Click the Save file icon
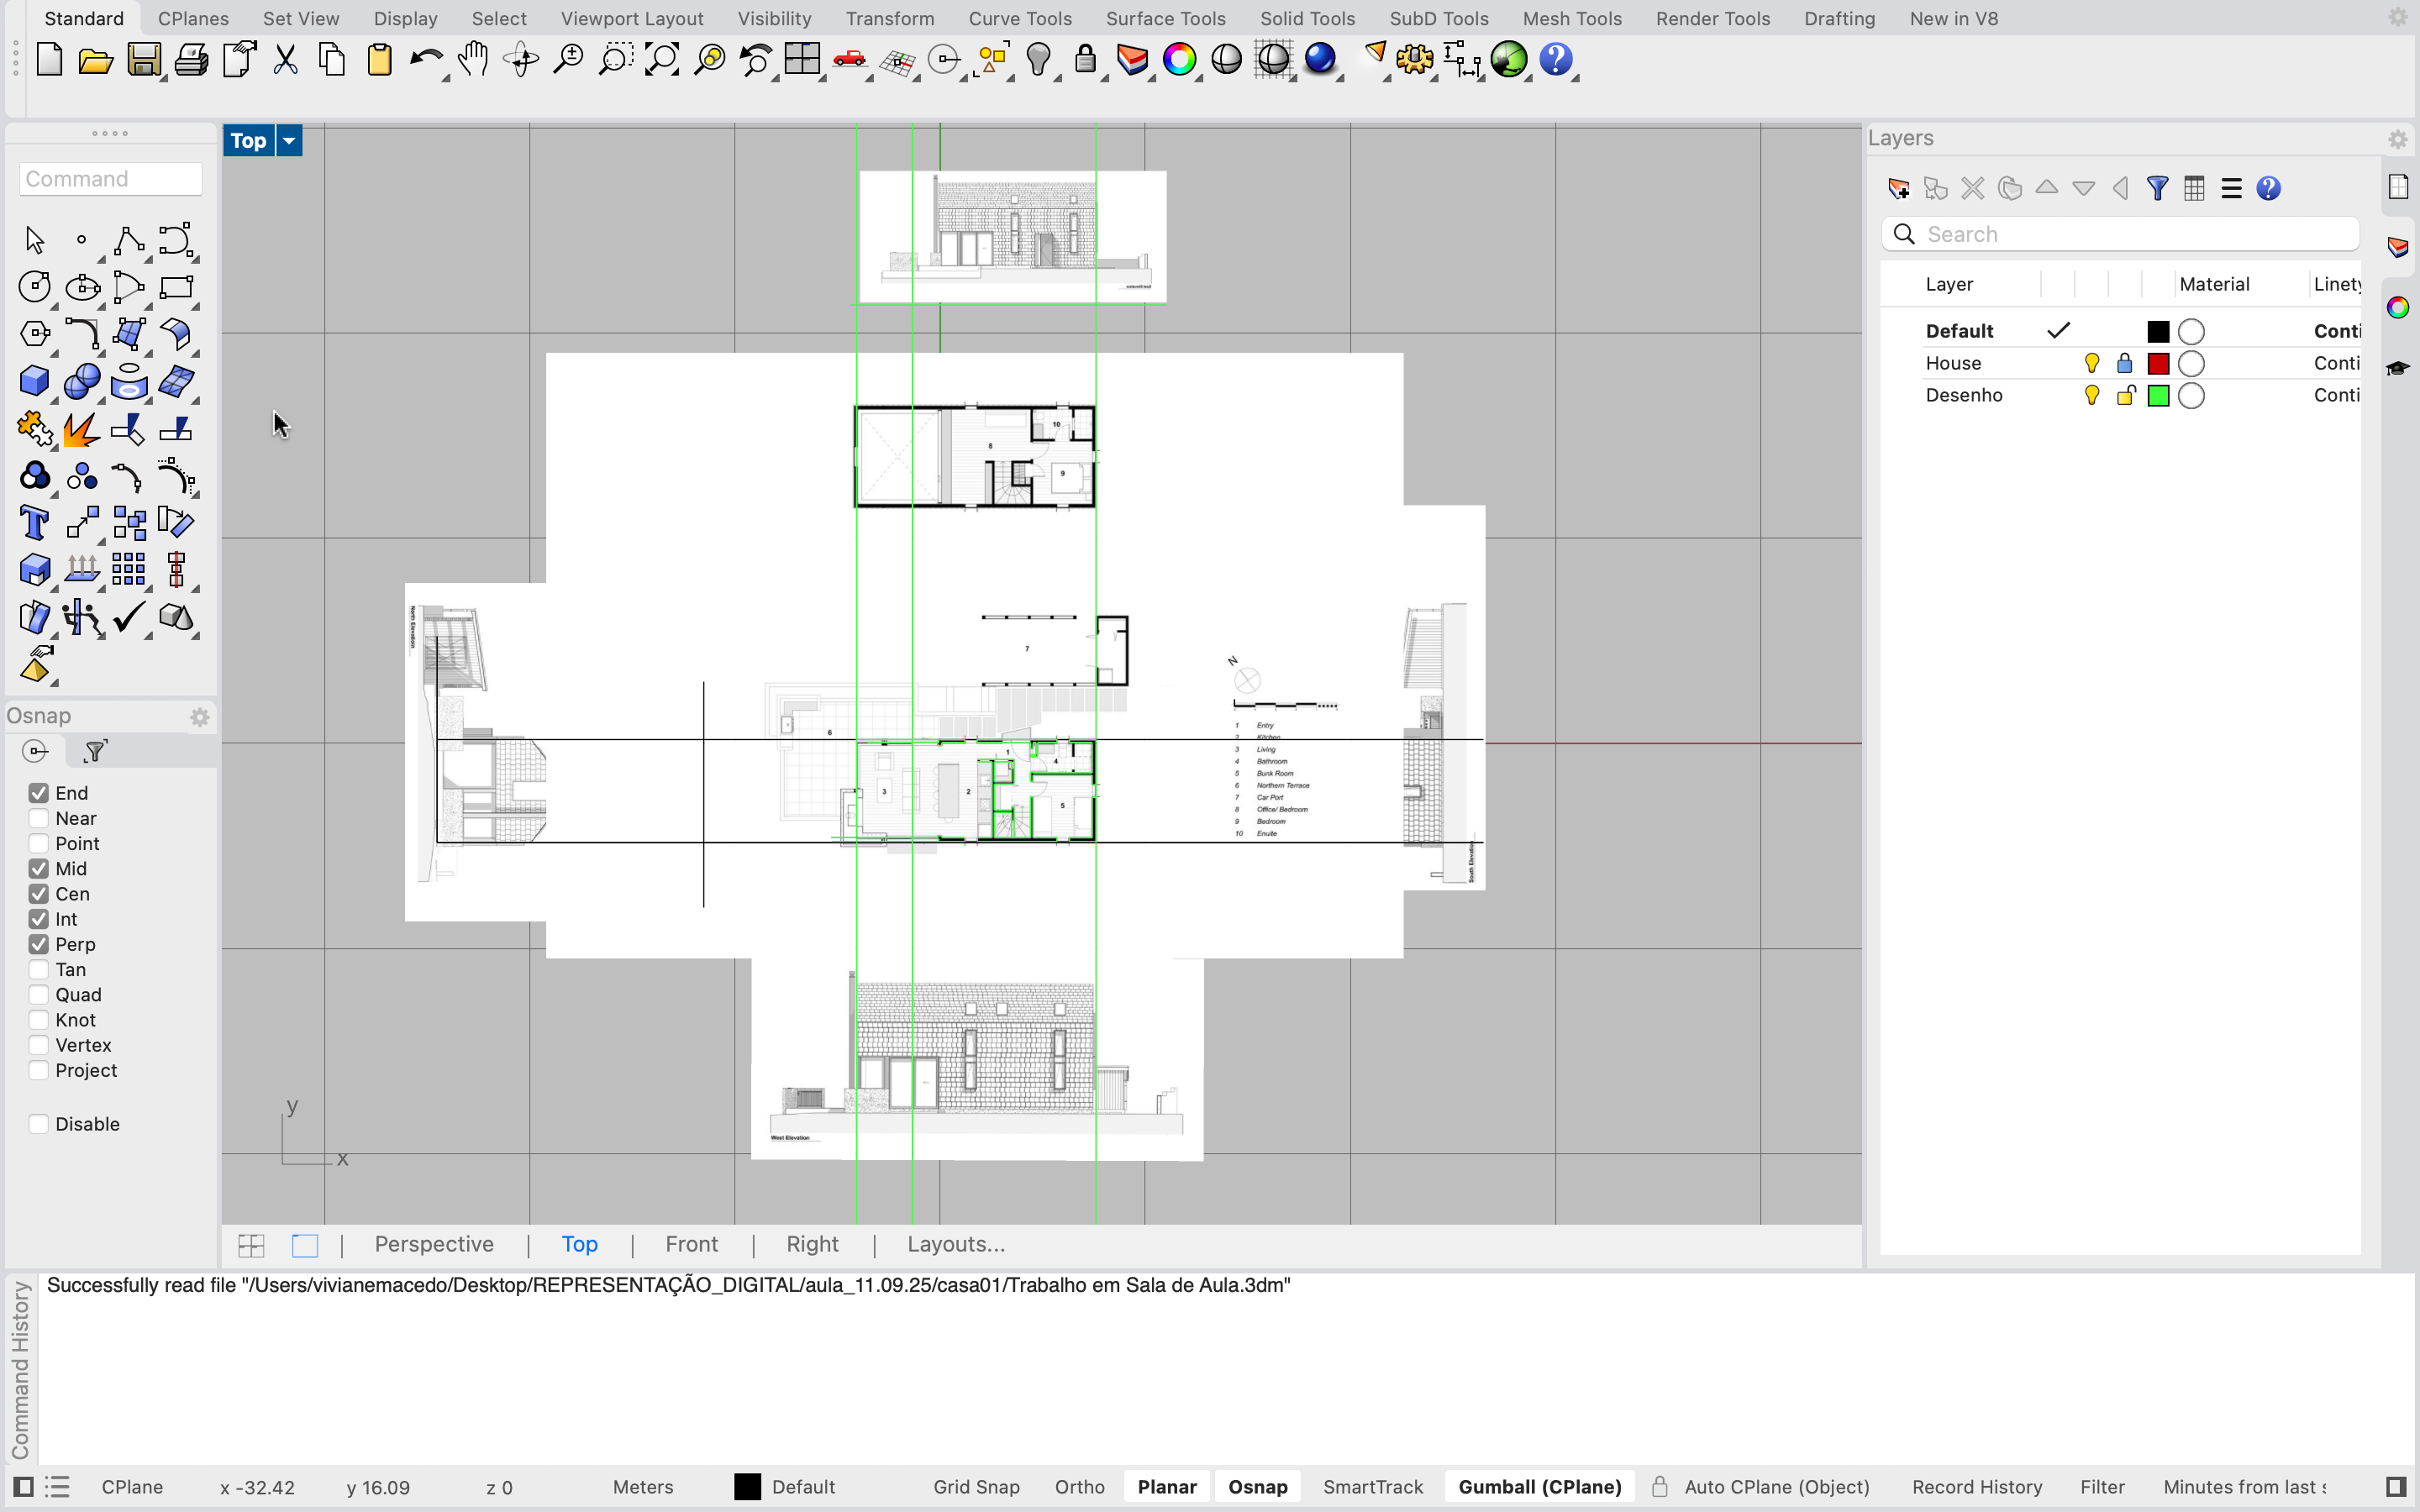 [144, 60]
